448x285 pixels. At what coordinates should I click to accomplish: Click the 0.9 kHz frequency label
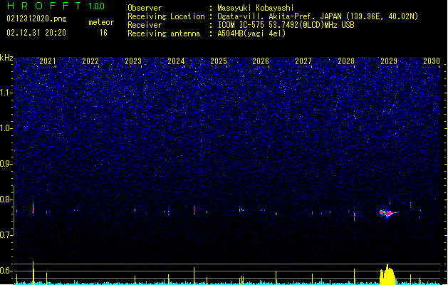click(x=6, y=164)
